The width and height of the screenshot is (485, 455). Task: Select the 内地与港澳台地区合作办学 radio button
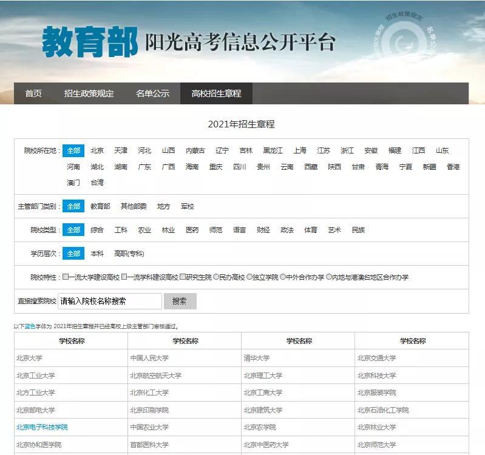[329, 277]
